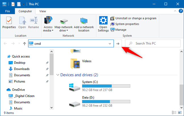Click the pin icon beside Pictures
The image size is (184, 116).
47,81
